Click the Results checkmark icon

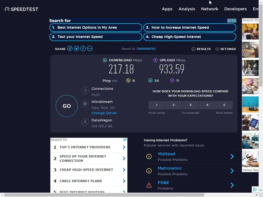click(x=193, y=49)
